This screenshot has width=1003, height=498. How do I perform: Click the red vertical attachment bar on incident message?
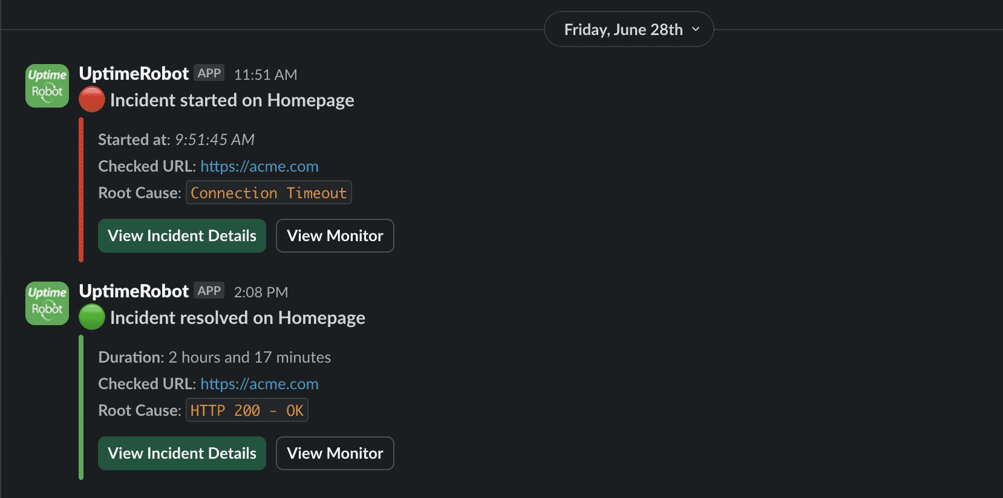point(81,190)
